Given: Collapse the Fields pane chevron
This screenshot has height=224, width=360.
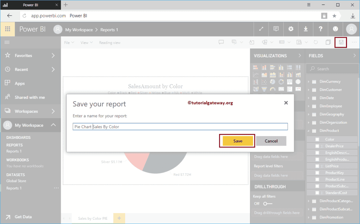Looking at the screenshot, I should point(354,56).
